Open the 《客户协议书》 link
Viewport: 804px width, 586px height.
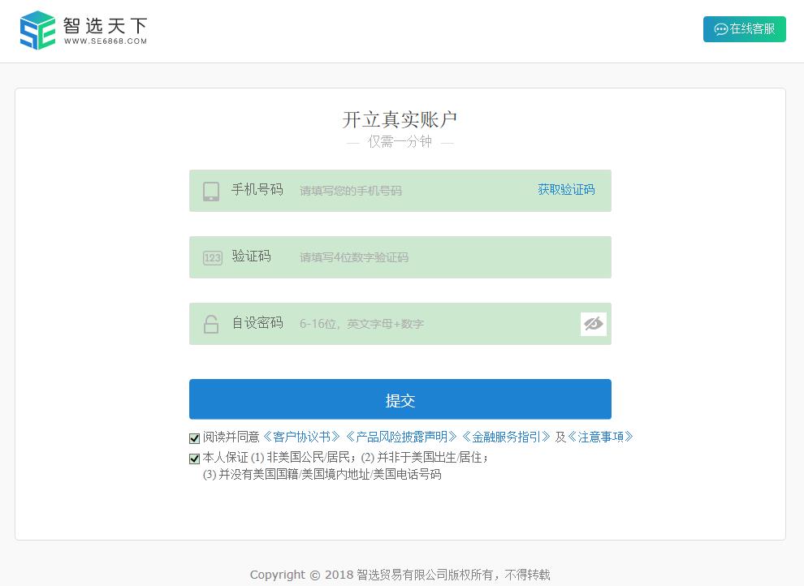click(x=302, y=437)
